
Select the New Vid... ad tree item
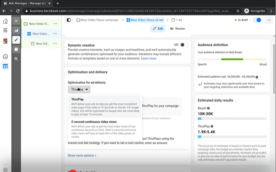(x=41, y=44)
